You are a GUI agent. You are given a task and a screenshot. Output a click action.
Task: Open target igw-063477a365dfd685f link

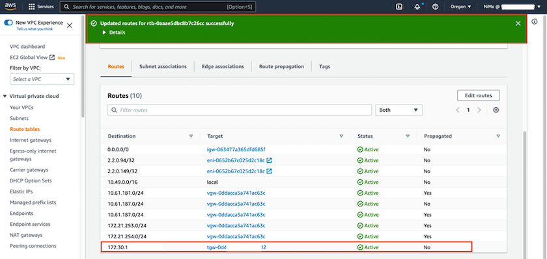pos(236,149)
